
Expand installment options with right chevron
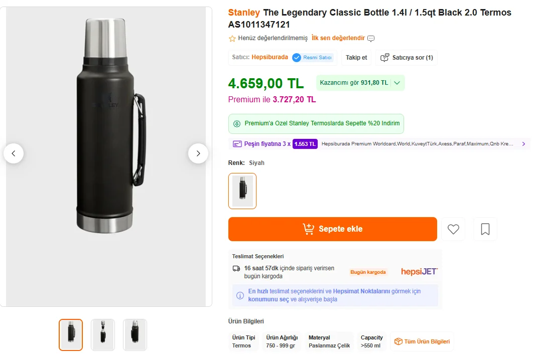[x=523, y=144]
